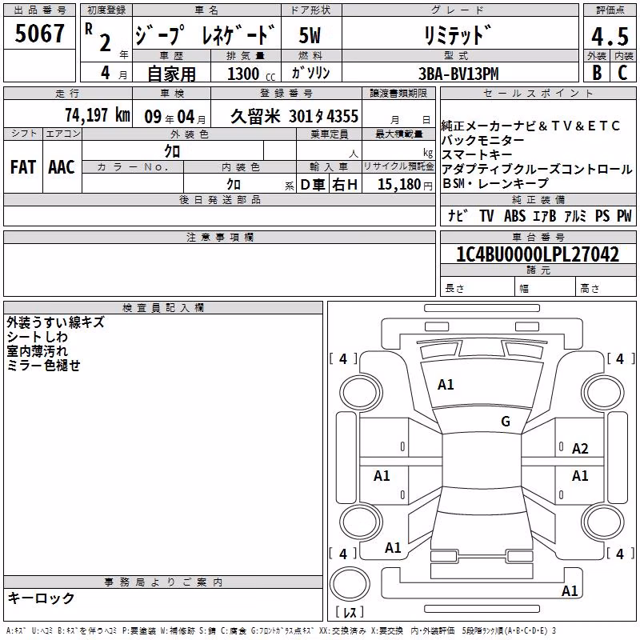Click the キーロック office note
Screen dimensions: 640x640
[41, 598]
